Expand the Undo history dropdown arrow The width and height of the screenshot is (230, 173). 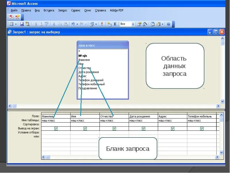click(77, 24)
